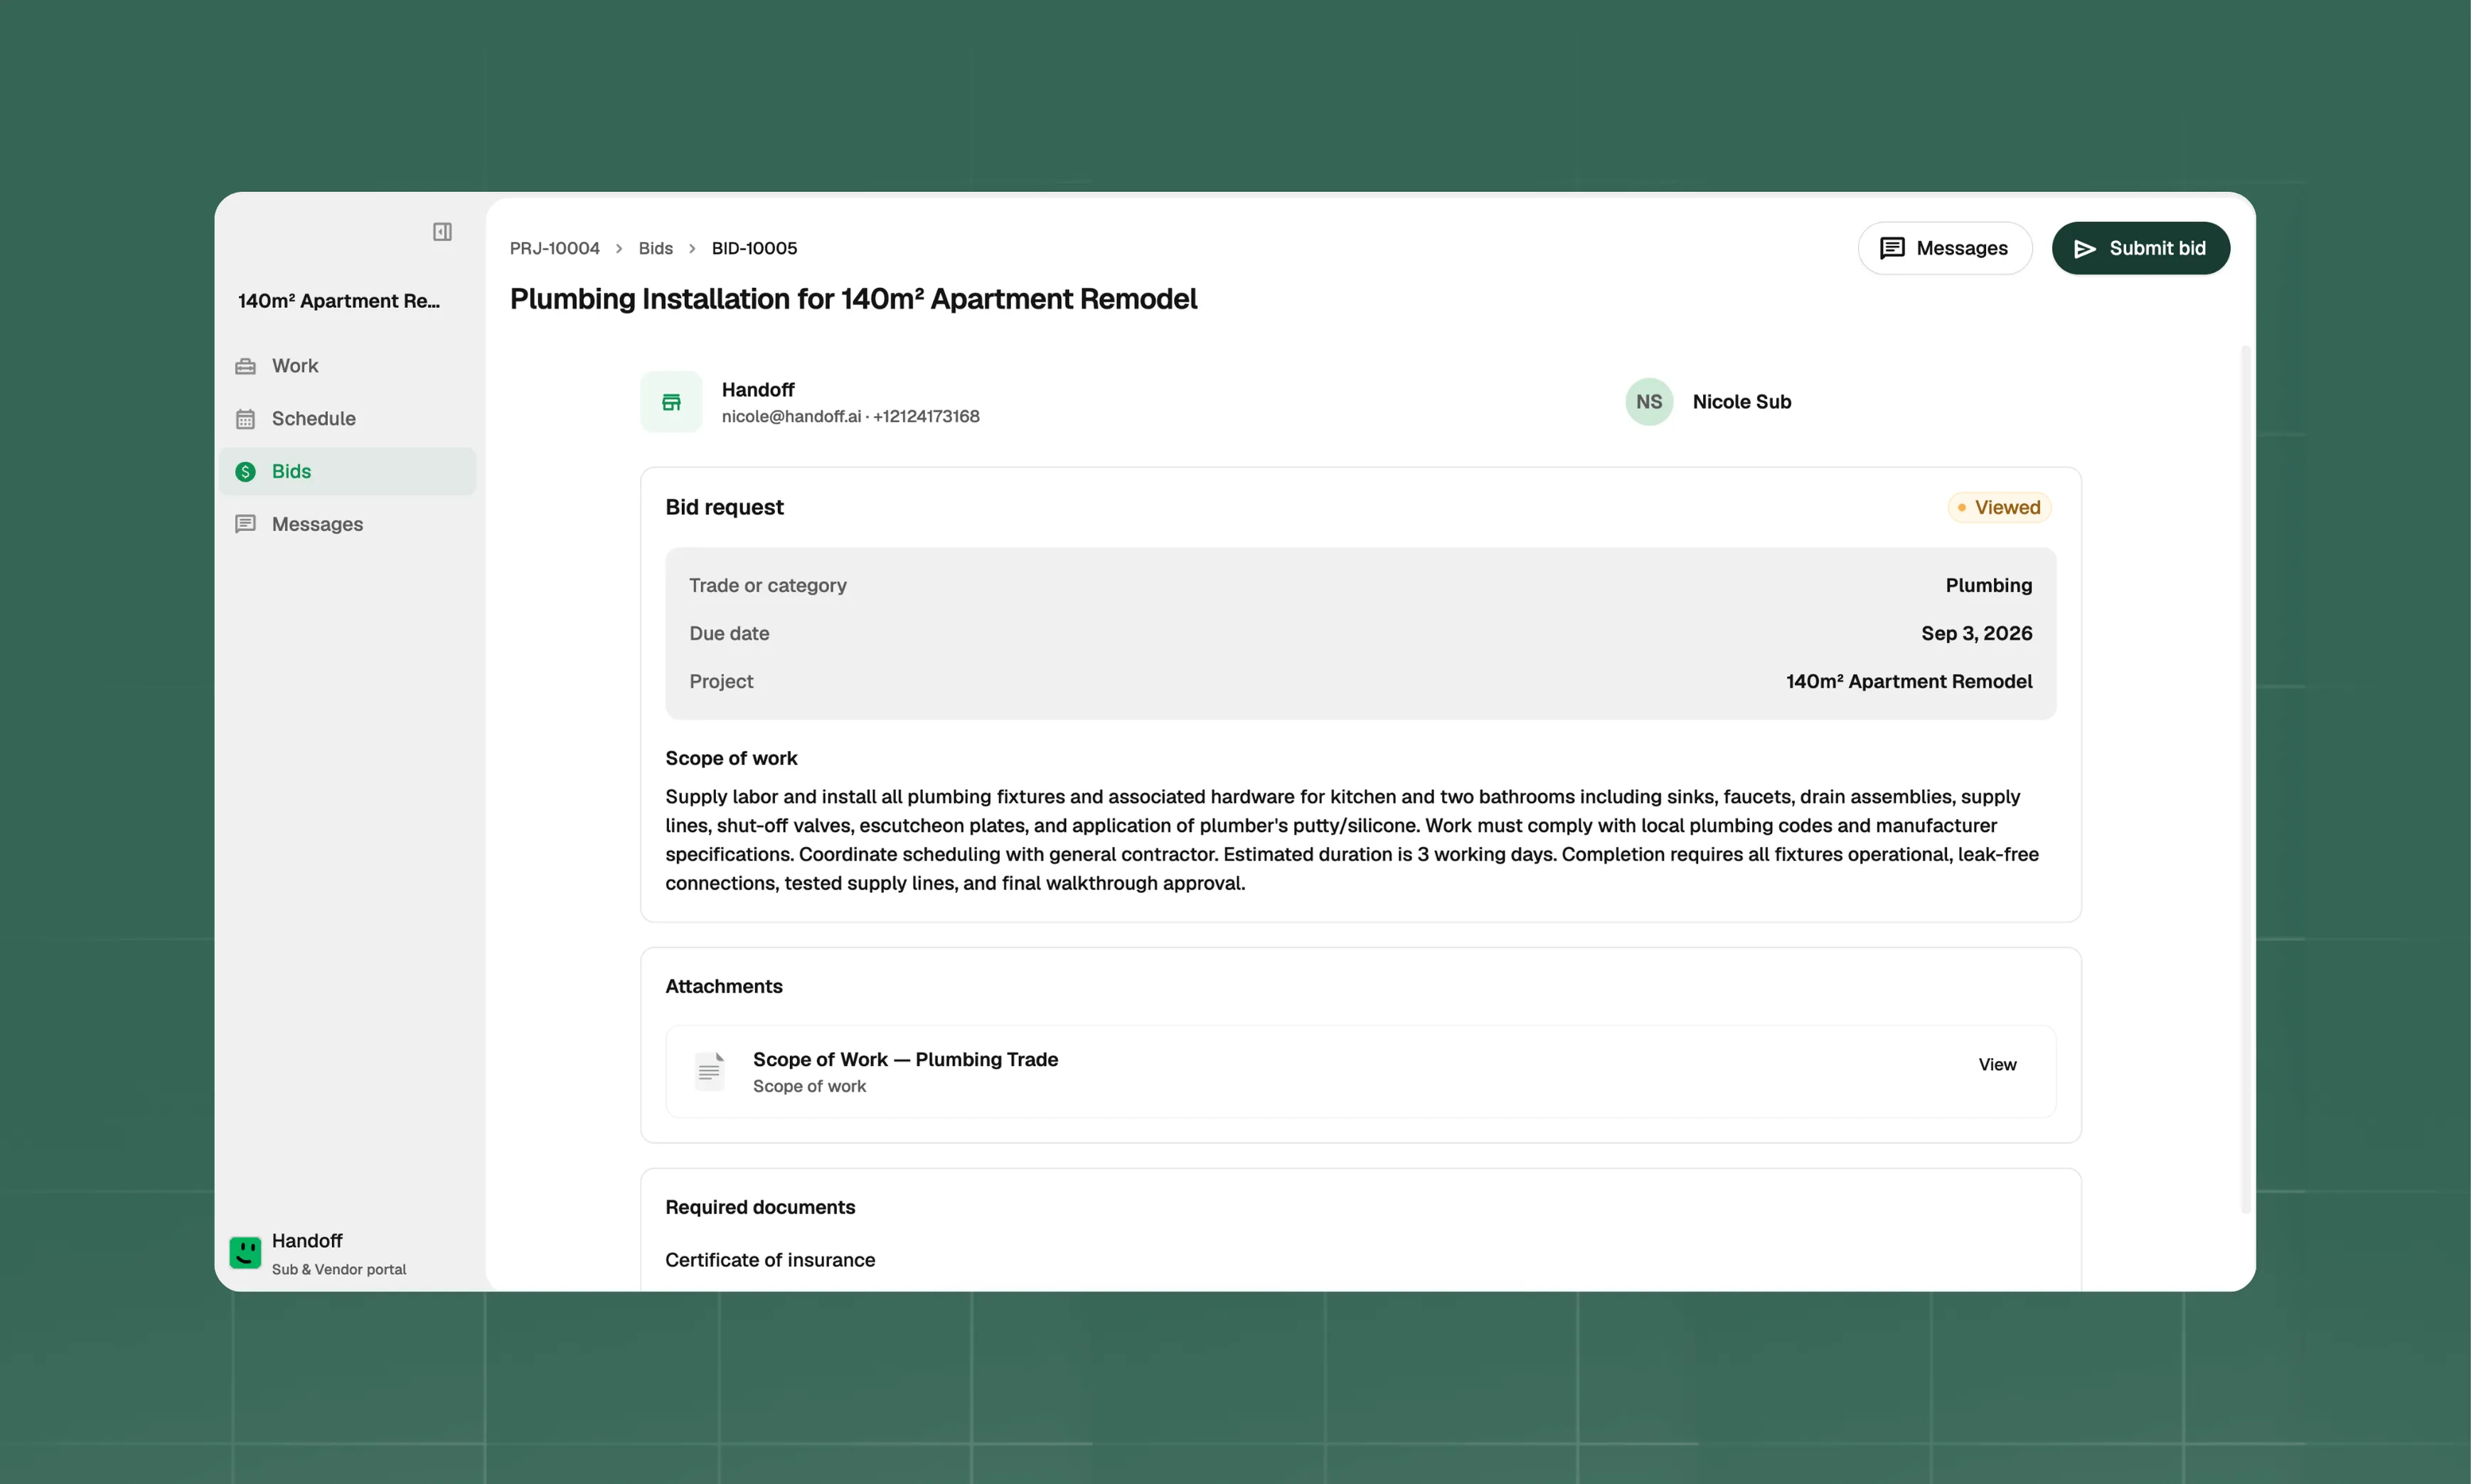
Task: Click the Nicole Sub name
Action: pyautogui.click(x=1741, y=402)
